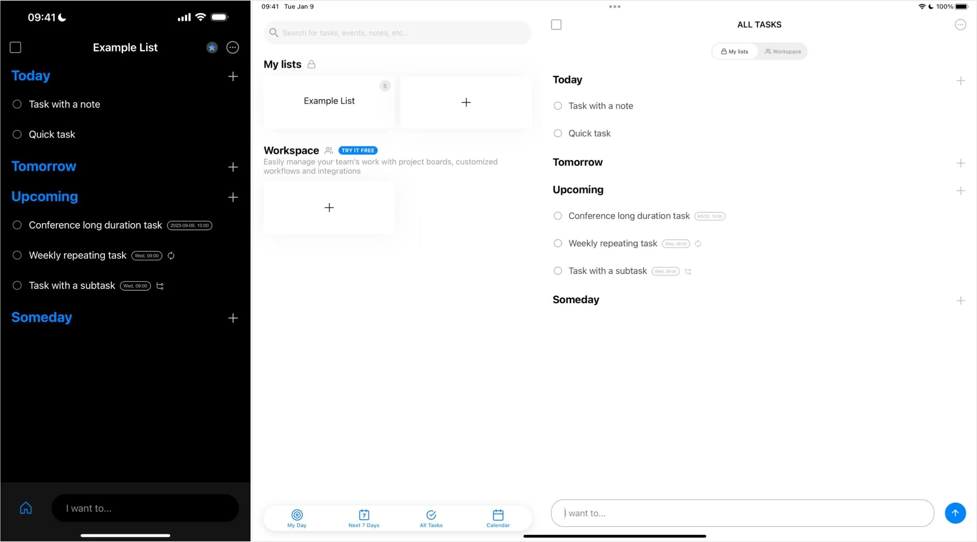Tap the star icon beside Example List title
The height and width of the screenshot is (542, 977).
pos(212,48)
